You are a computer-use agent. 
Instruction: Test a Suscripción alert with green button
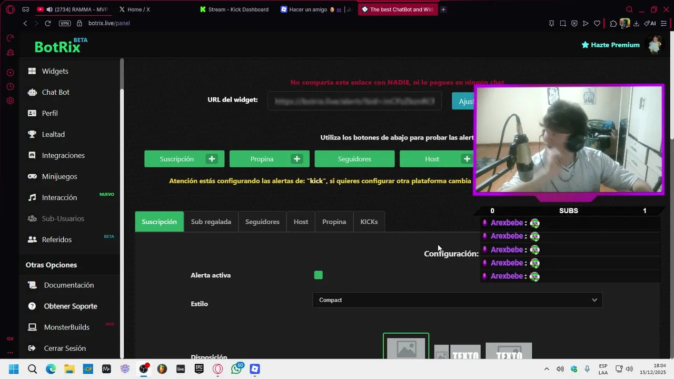[176, 159]
